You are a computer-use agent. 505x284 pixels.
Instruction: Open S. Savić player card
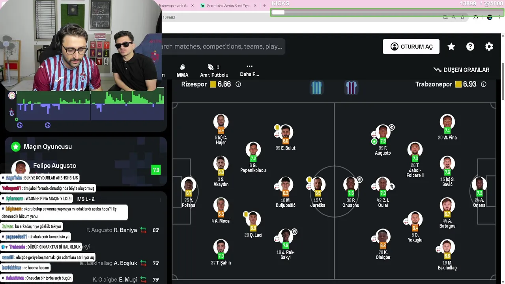[x=447, y=172]
